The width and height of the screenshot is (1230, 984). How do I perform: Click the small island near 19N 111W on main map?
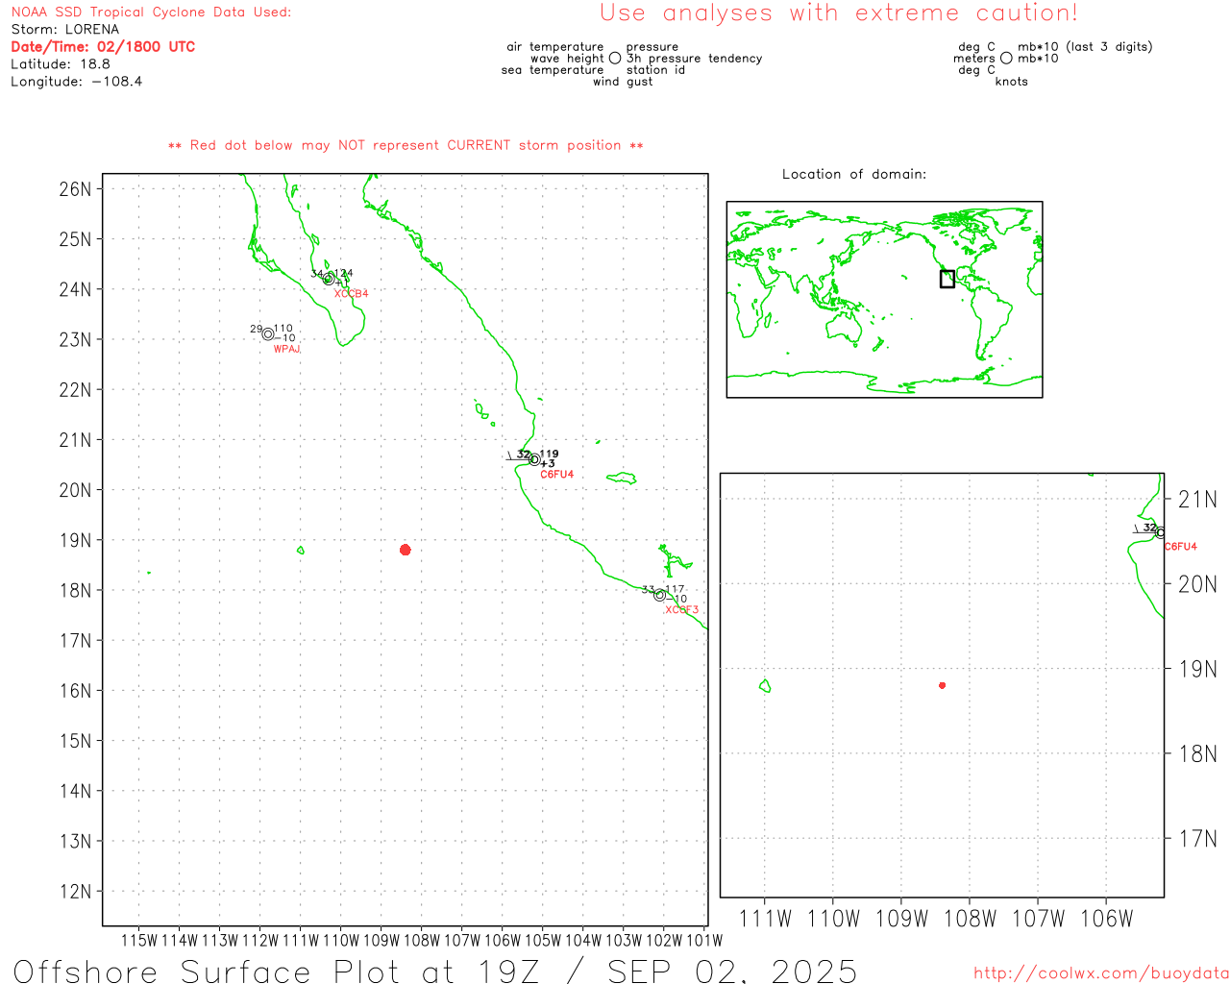(x=301, y=551)
